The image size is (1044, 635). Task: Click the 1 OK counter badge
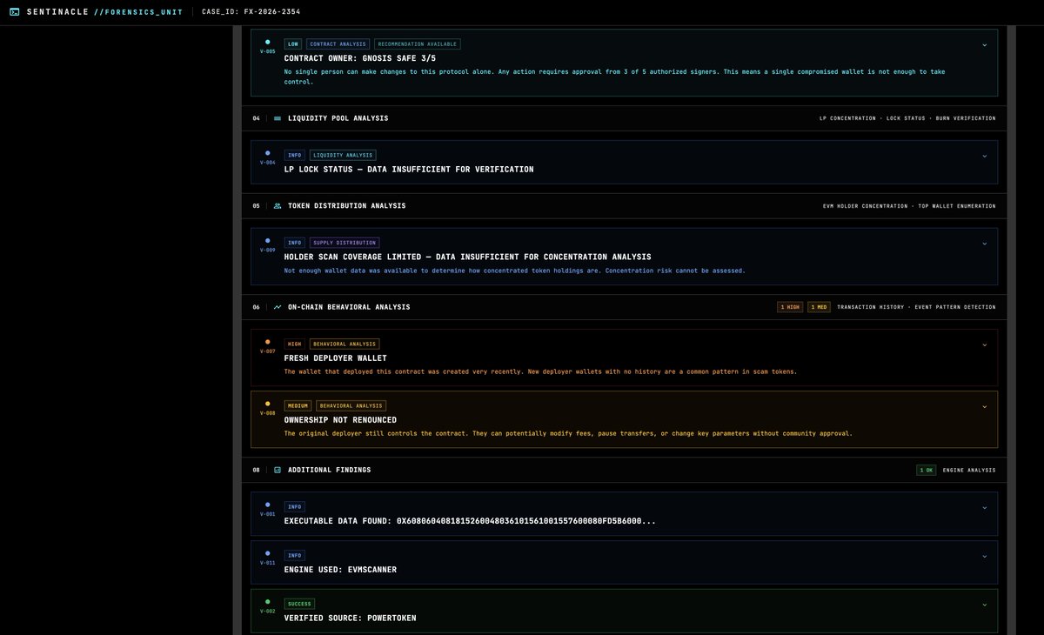pos(927,471)
